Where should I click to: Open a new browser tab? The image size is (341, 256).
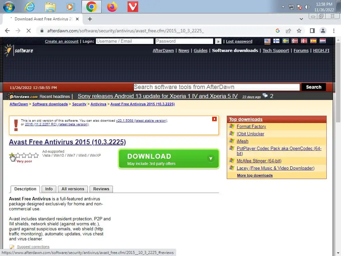[x=90, y=19]
